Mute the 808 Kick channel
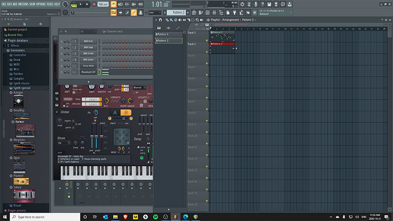393x221 pixels. click(61, 41)
